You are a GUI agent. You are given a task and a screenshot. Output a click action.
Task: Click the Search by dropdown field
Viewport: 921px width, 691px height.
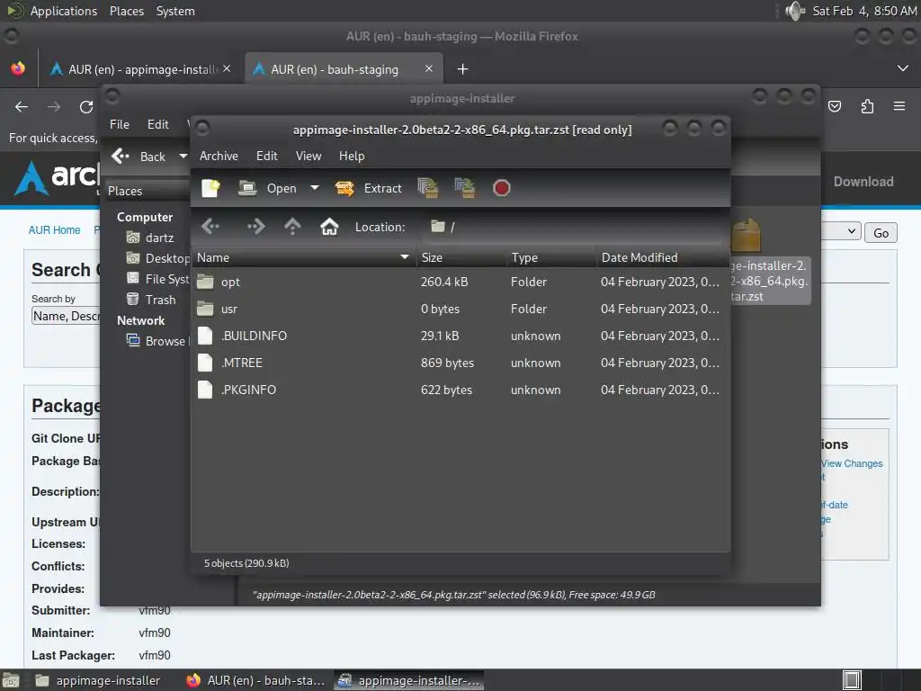click(65, 316)
